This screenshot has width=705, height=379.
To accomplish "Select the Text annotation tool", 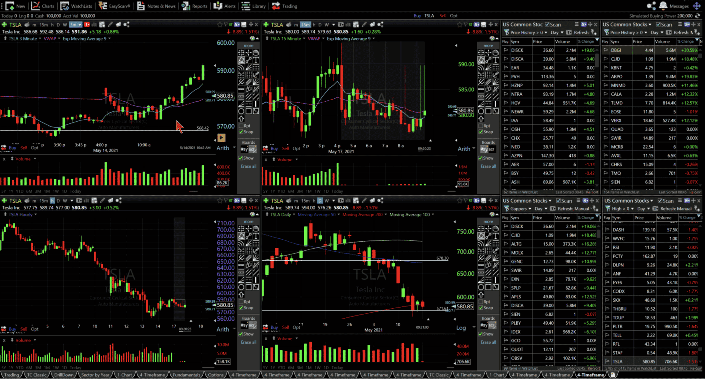I will point(256,60).
